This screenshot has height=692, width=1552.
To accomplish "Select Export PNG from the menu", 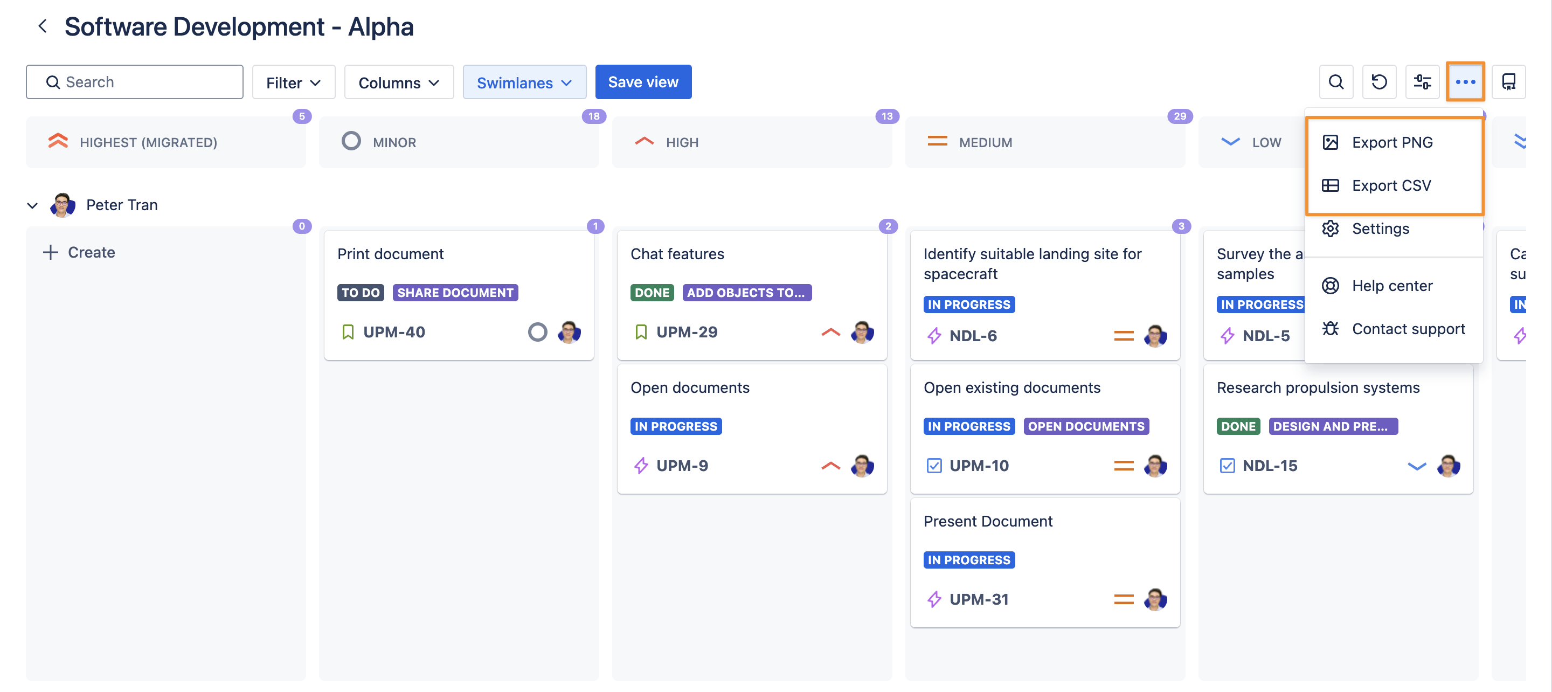I will [1392, 142].
